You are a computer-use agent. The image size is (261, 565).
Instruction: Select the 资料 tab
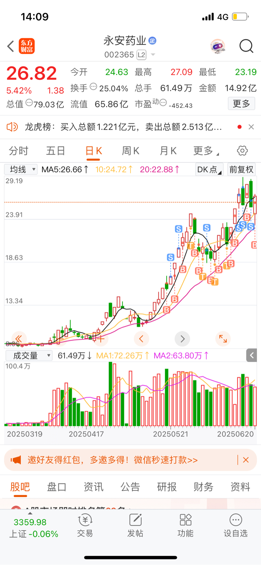click(240, 487)
